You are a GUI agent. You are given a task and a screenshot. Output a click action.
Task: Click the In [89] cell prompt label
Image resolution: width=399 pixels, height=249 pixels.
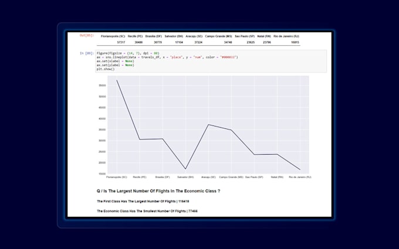(87, 53)
